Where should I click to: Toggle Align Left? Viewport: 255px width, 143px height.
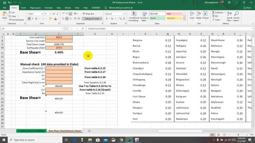(63, 19)
